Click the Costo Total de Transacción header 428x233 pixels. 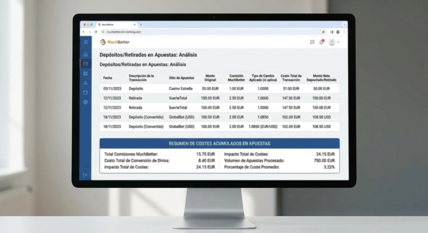point(291,78)
